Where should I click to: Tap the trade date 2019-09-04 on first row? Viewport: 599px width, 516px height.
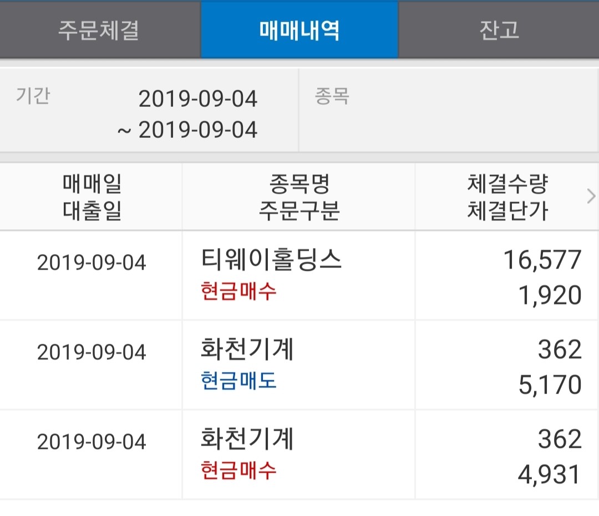coord(92,263)
